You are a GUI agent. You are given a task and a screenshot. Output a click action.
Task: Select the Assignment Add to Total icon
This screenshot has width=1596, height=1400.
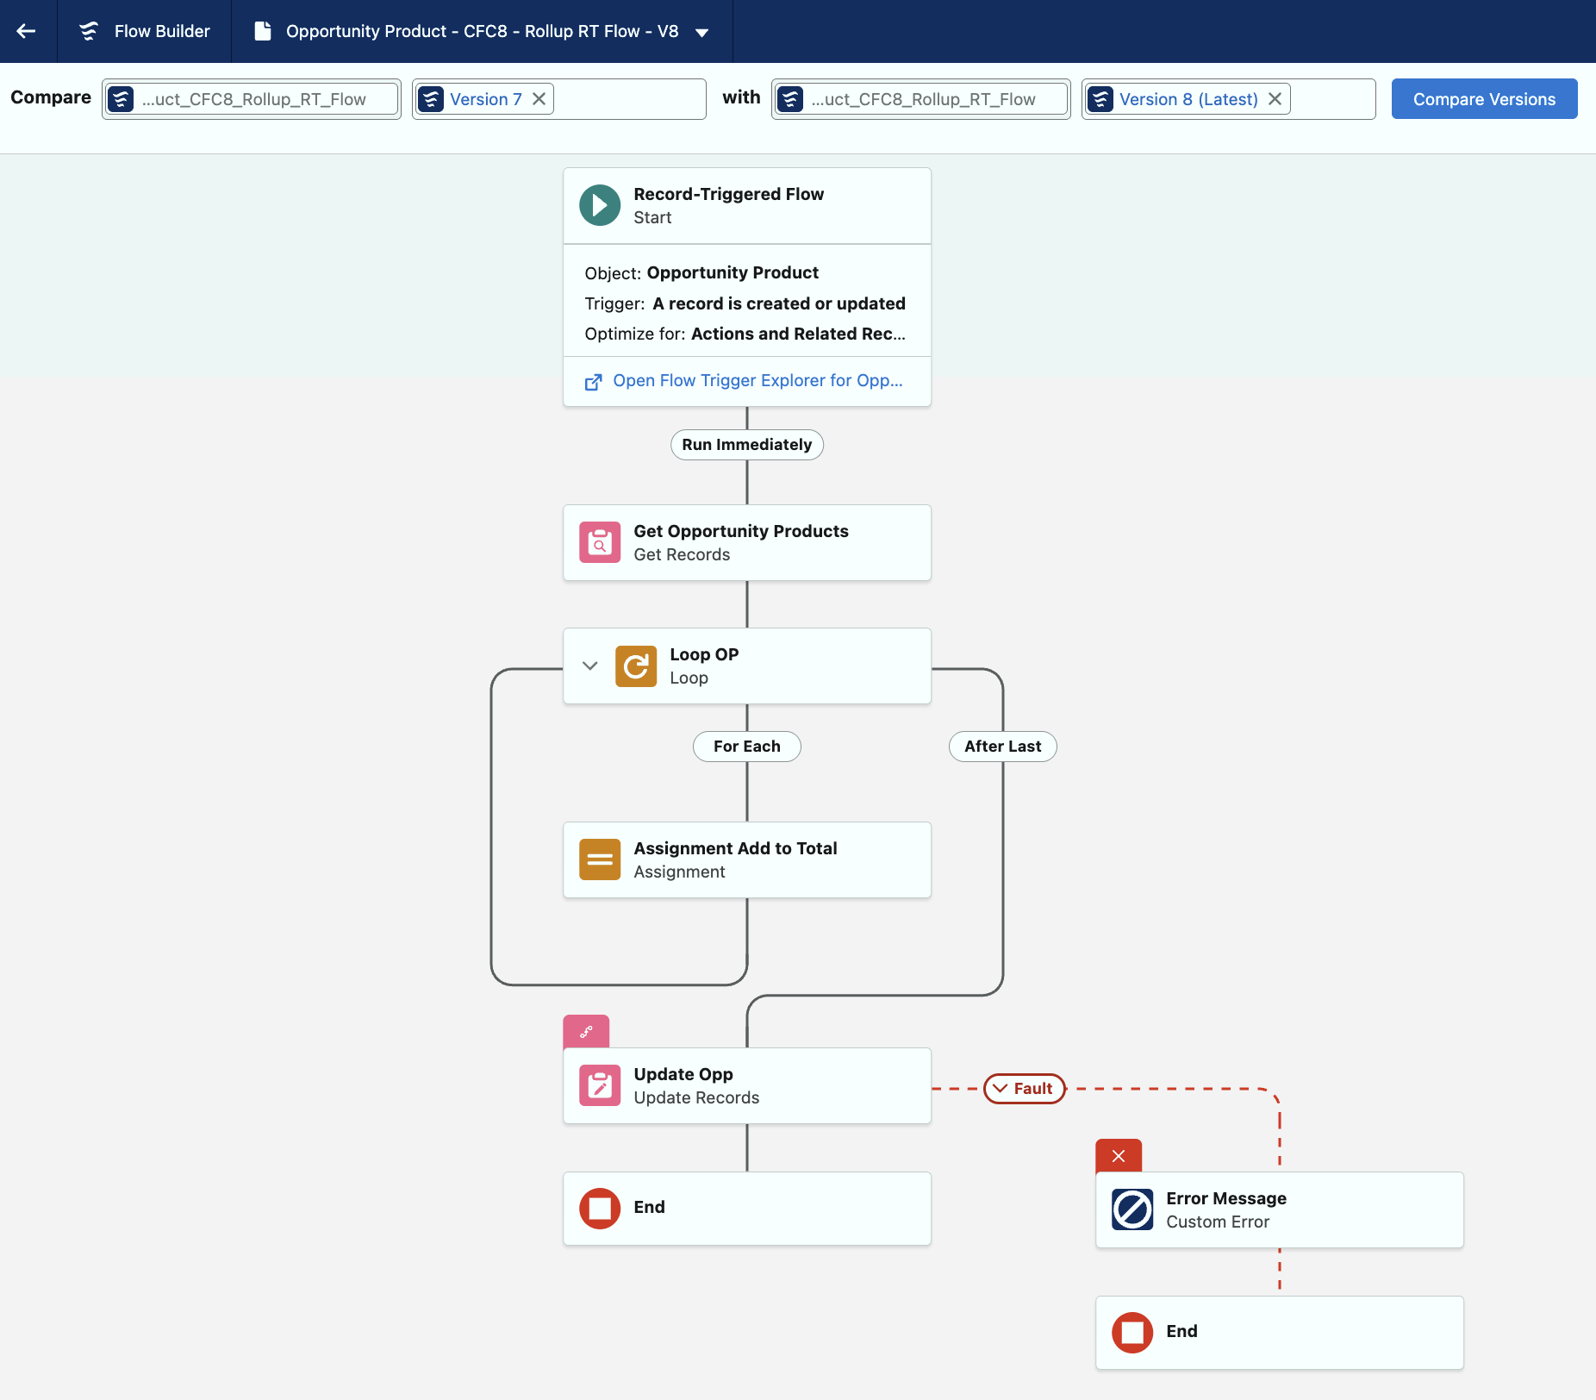[600, 859]
